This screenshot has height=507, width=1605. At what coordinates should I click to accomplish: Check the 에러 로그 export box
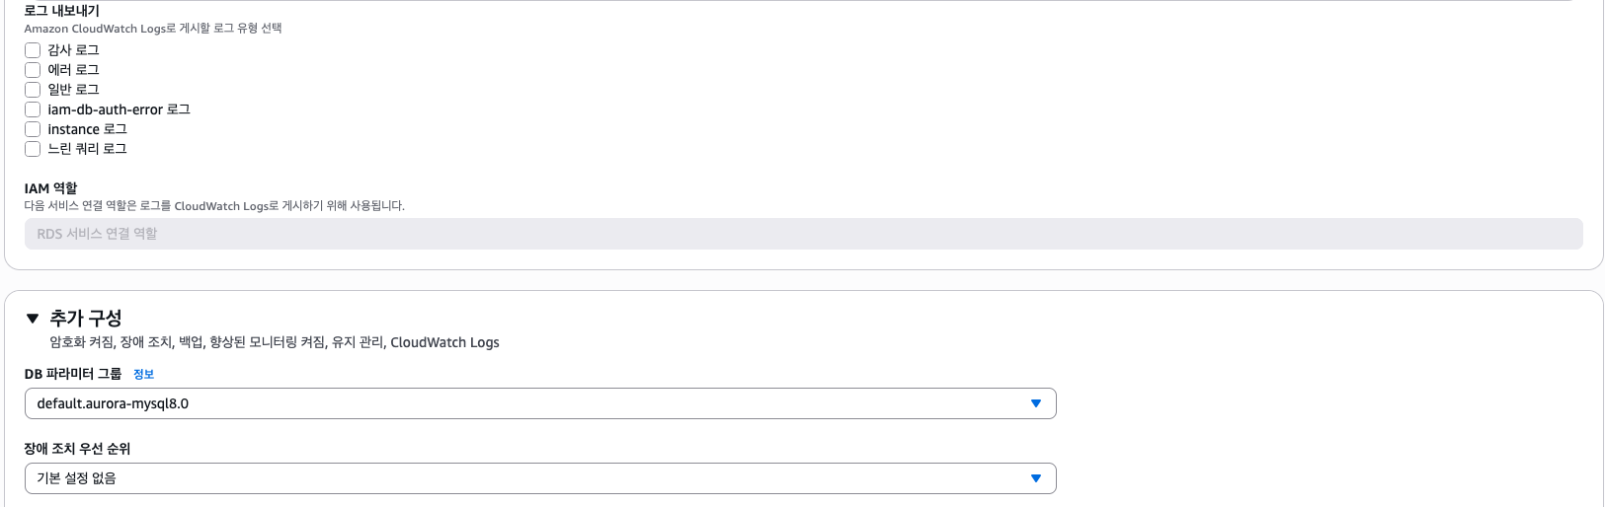[x=33, y=70]
